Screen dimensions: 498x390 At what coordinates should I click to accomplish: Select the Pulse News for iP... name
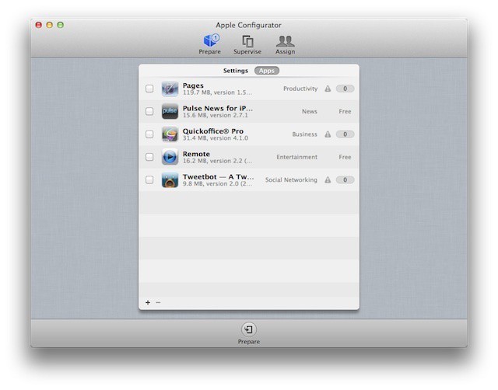pos(218,109)
